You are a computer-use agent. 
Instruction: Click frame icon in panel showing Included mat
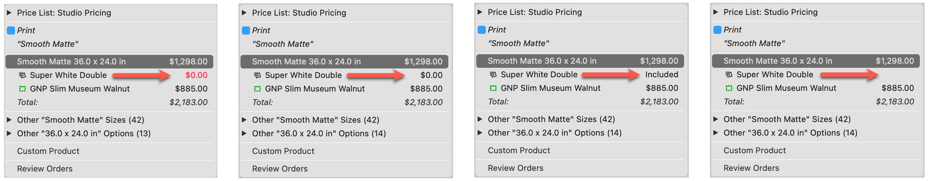tap(493, 88)
